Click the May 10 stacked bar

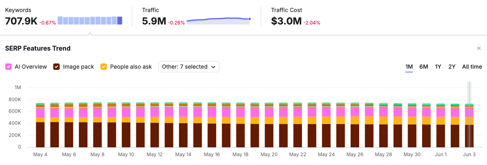coord(126,125)
